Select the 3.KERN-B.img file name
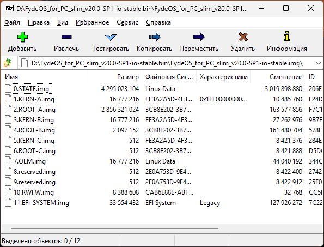This screenshot has height=247, width=324. (x=34, y=119)
